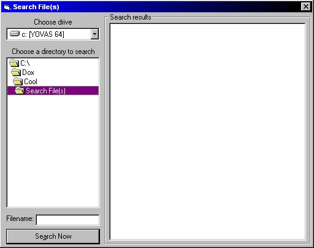This screenshot has height=248, width=314.
Task: Click the Filename label
Action: [x=20, y=219]
